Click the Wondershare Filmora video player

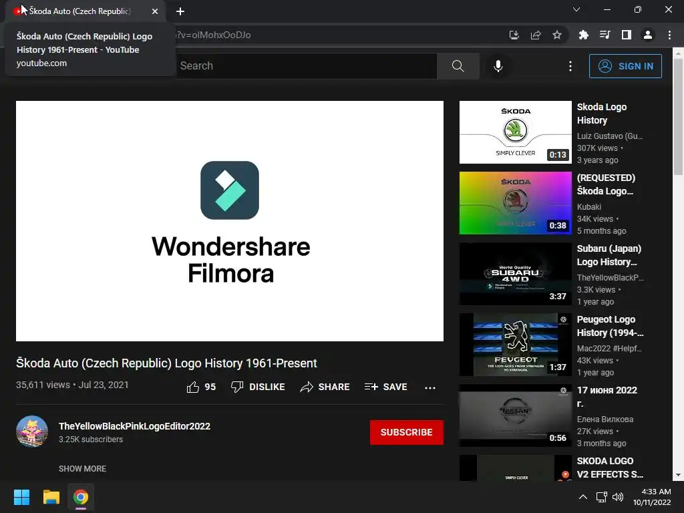230,221
